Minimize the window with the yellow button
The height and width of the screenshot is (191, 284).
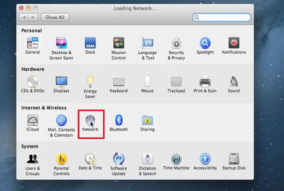28,8
